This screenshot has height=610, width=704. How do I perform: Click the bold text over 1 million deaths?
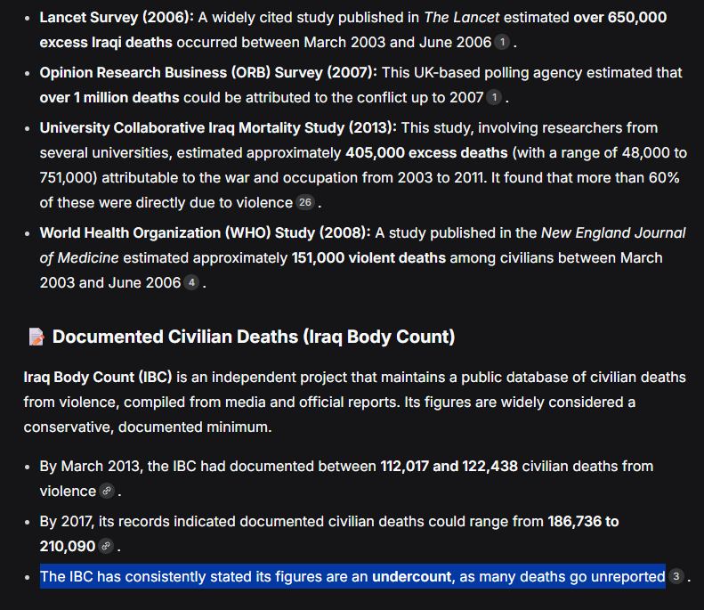tap(109, 97)
